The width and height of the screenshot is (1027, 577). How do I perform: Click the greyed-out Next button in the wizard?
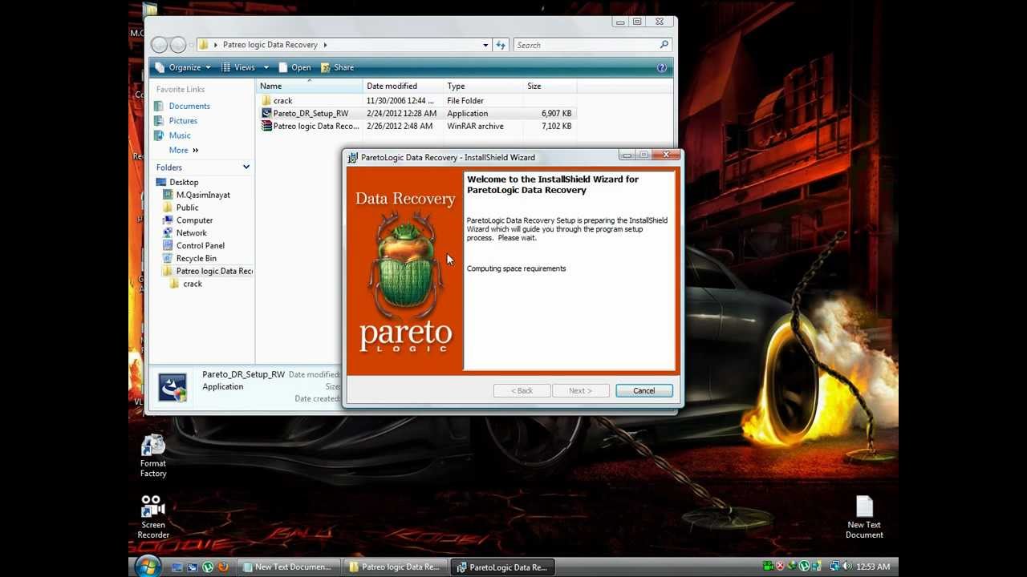(580, 390)
